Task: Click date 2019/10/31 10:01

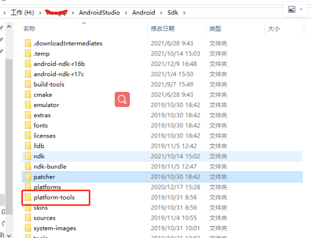Action: 176,228
